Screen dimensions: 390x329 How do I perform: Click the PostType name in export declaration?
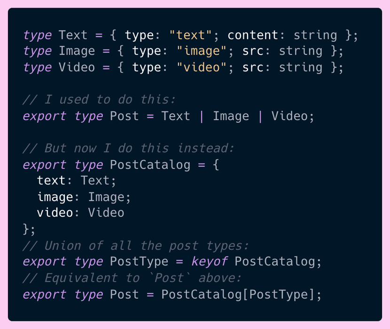tap(139, 262)
